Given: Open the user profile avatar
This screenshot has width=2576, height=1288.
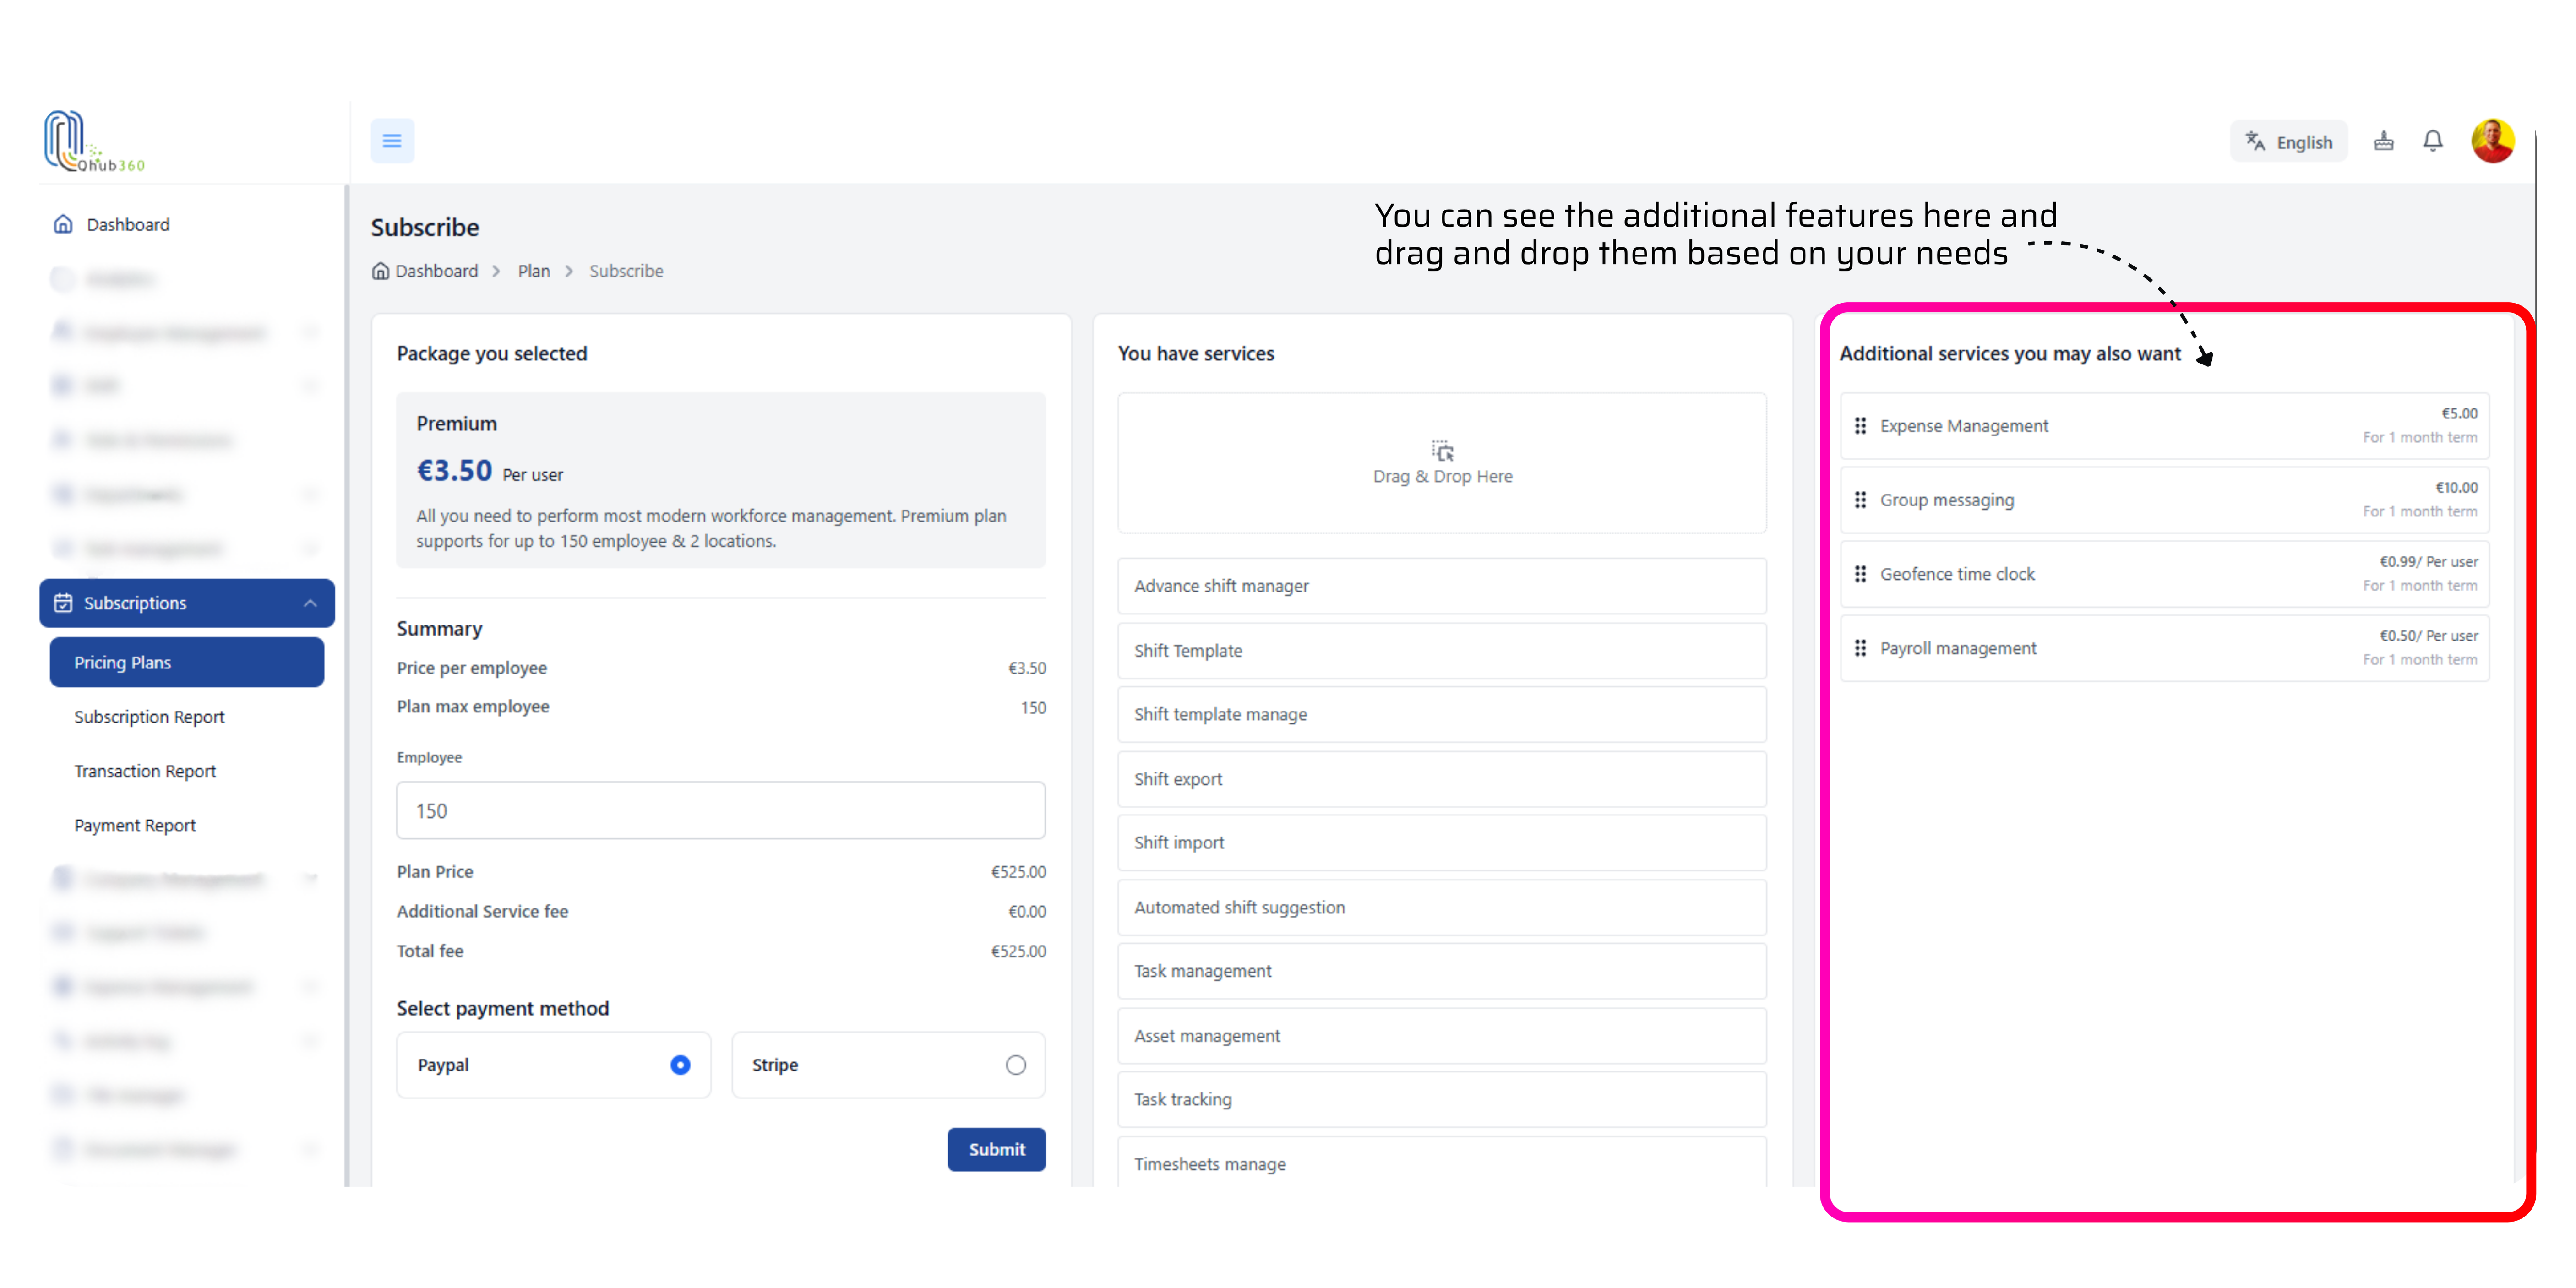Looking at the screenshot, I should (2492, 141).
